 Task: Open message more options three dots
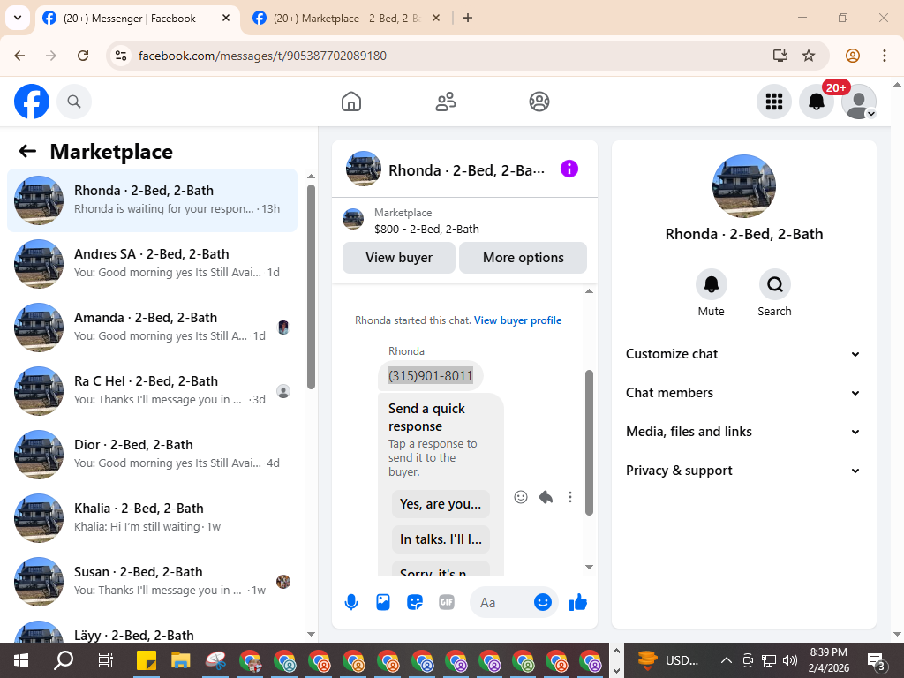[x=569, y=497]
